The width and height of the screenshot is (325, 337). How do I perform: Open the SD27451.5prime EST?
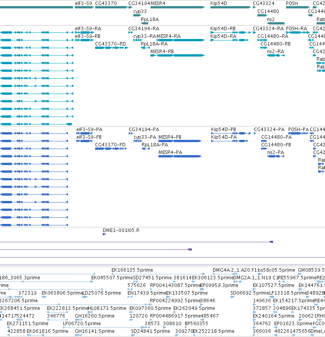pos(136,282)
